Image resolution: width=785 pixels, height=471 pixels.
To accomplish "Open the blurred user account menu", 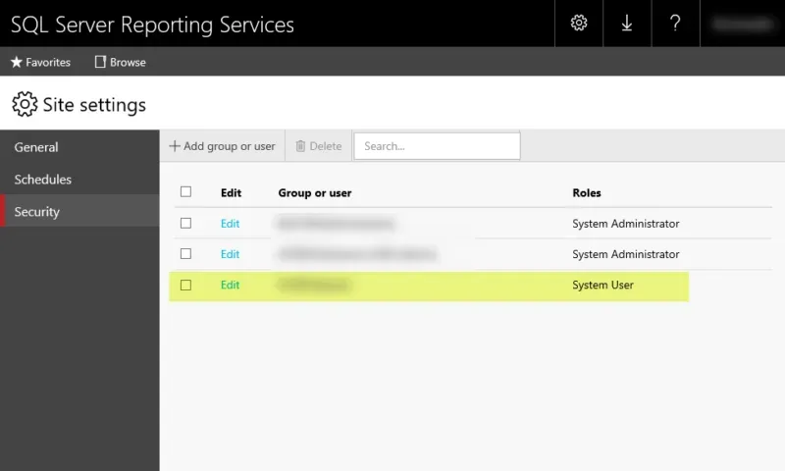I will [x=742, y=24].
